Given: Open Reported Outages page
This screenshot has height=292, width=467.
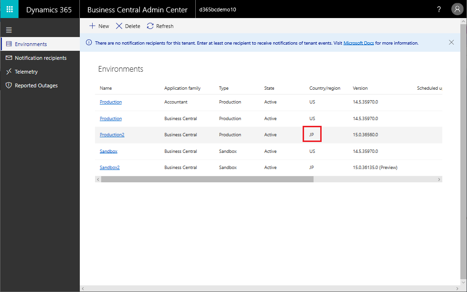Looking at the screenshot, I should point(40,85).
